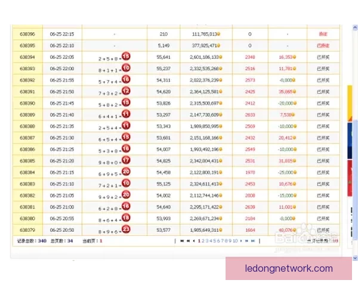Screen dimensions: 358x286
Task: Open the red advertisement banner at right edge
Action: point(350,178)
